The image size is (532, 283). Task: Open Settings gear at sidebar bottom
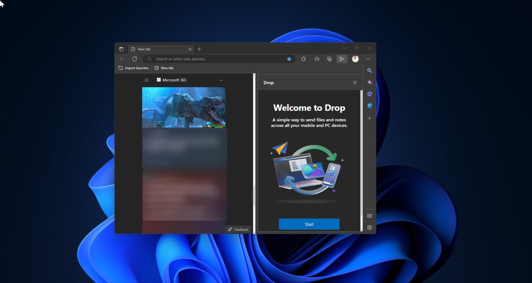click(370, 227)
